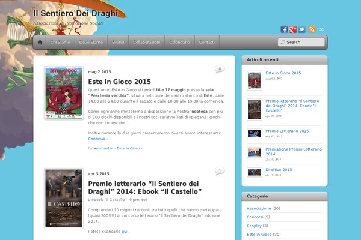The width and height of the screenshot is (361, 240).
Task: Open the Este in Gioco category in Categorie
Action: click(x=259, y=235)
